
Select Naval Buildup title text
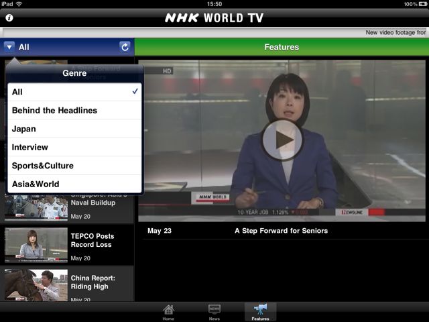93,203
